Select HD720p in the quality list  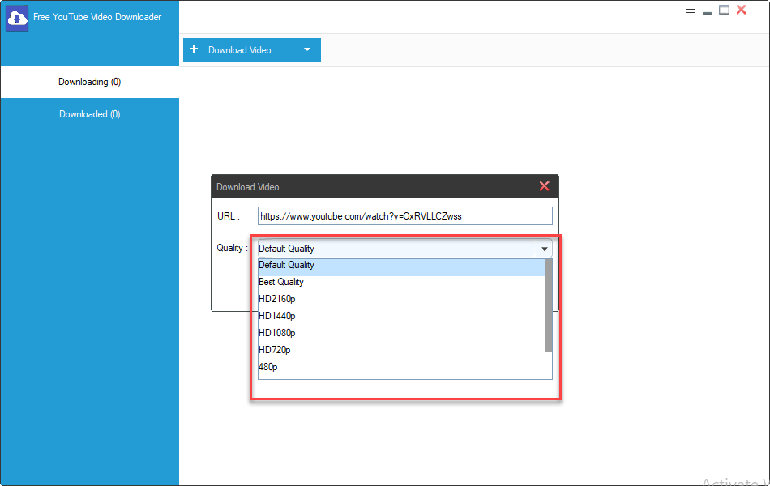[x=275, y=351]
